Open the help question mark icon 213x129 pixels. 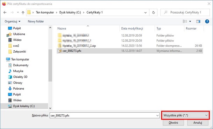[207, 21]
